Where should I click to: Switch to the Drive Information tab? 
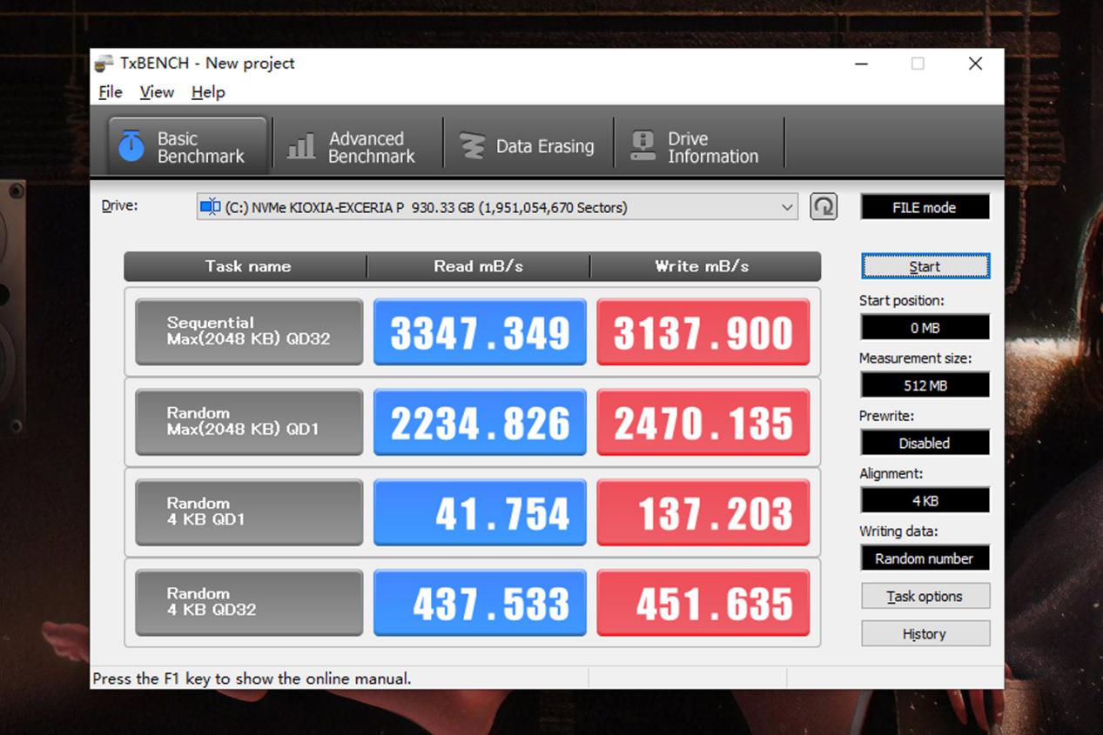[x=699, y=144]
